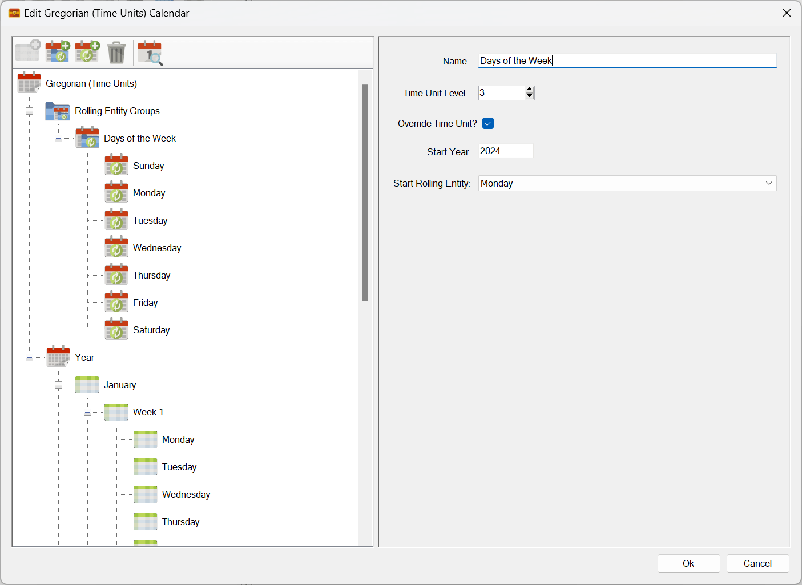Screen dimensions: 802x585
Task: Collapse the Week 1 tree node
Action: point(87,413)
